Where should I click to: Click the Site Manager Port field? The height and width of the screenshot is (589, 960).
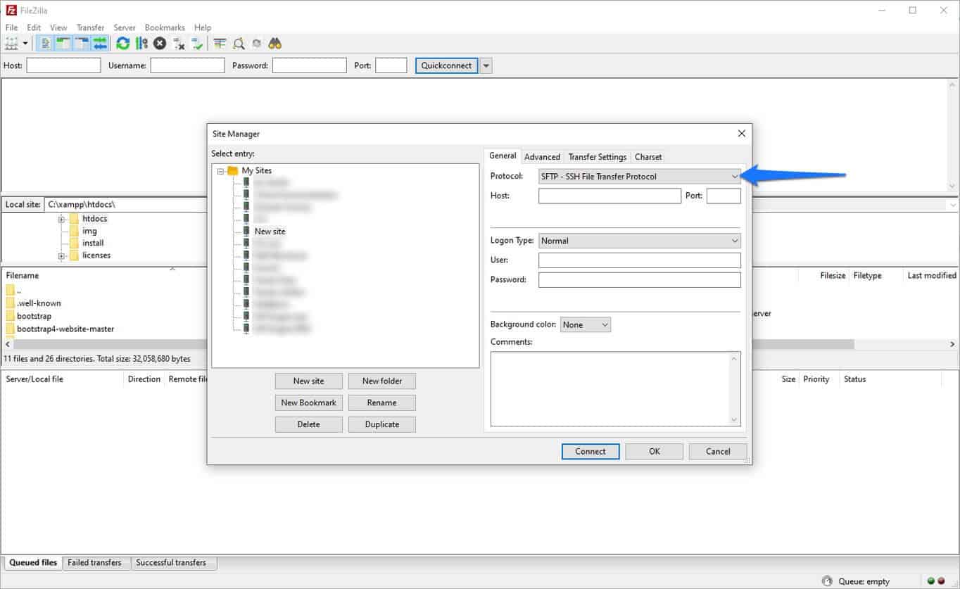[x=724, y=196]
